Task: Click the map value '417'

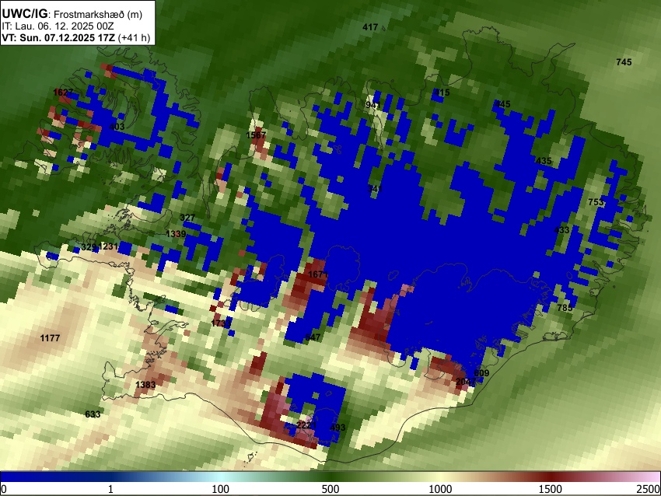Action: [370, 27]
